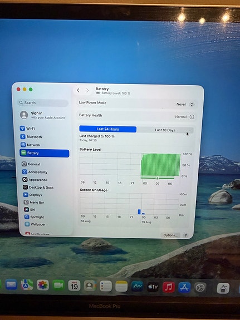Screen dimensions: 240x320
Task: Go back with the left chevron
Action: coord(78,90)
